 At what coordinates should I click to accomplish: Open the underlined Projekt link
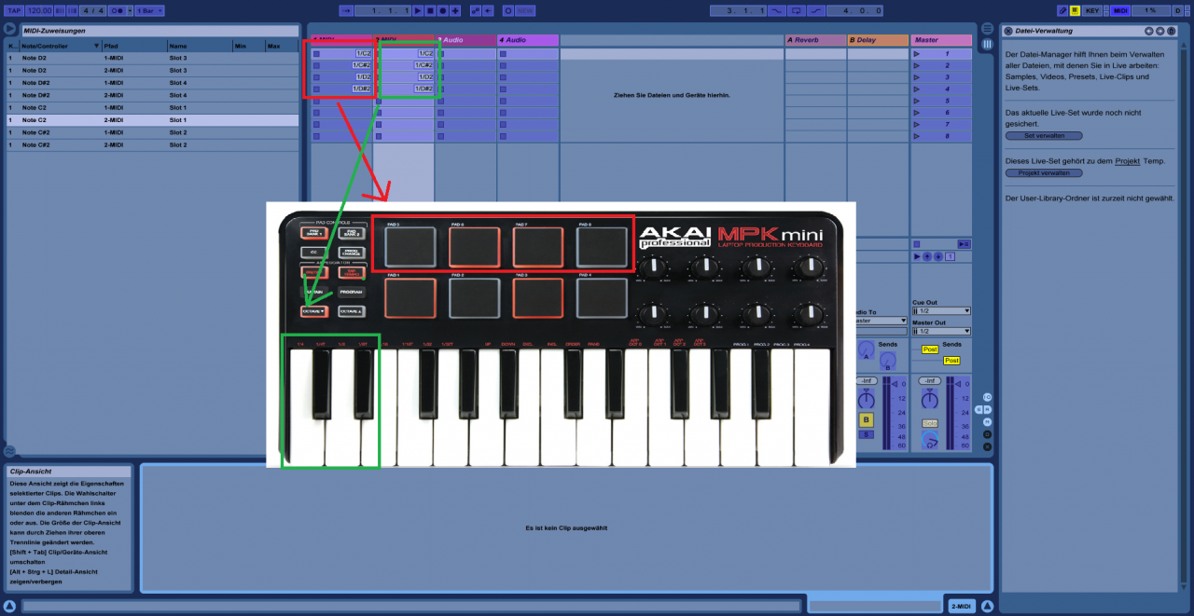tap(1128, 161)
